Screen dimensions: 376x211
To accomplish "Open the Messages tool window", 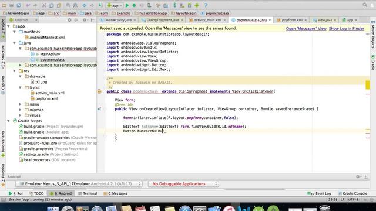I will pyautogui.click(x=115, y=193).
